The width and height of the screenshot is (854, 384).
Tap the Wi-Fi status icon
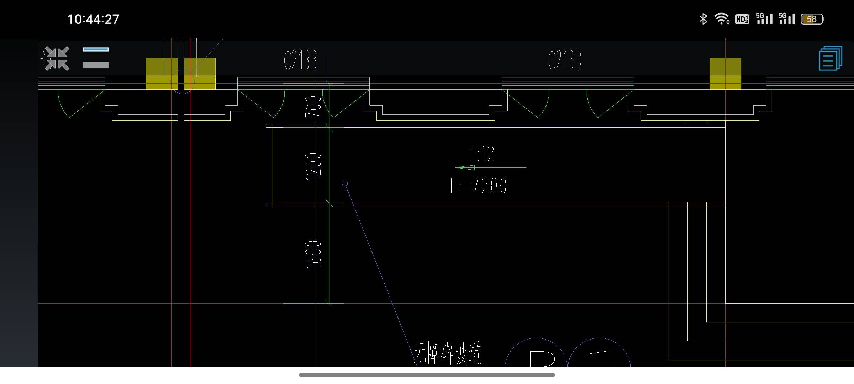pos(722,19)
